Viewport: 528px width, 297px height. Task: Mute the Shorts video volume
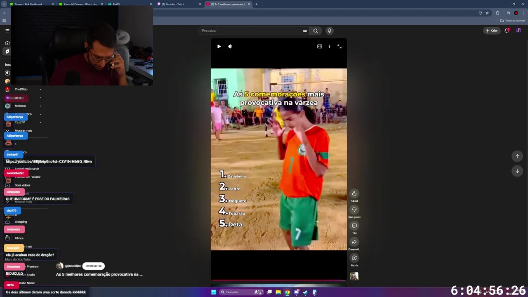point(230,47)
